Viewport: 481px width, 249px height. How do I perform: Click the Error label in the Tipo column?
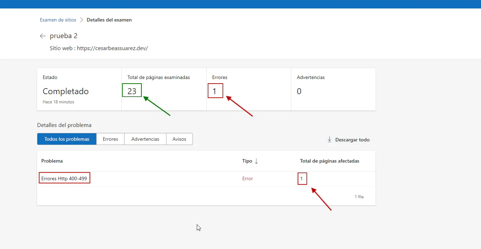pyautogui.click(x=248, y=178)
